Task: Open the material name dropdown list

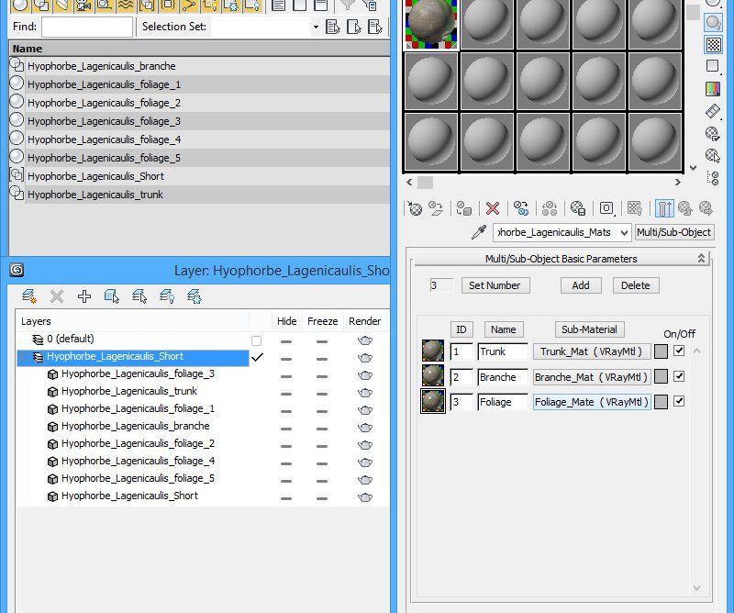Action: (624, 233)
